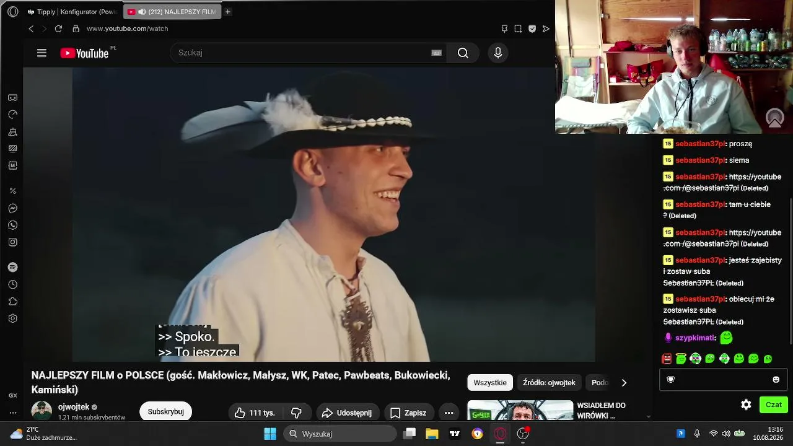Open Instagram in the sidebar
The height and width of the screenshot is (446, 793).
point(12,242)
